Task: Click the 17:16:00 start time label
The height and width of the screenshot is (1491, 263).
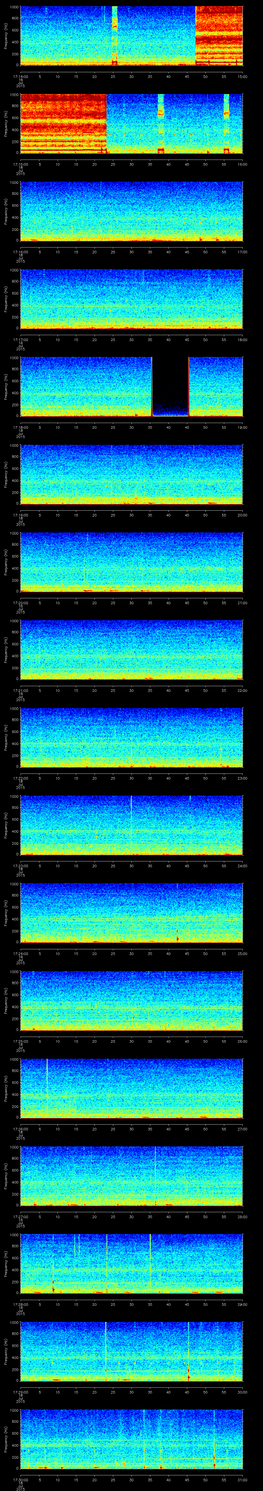Action: 20,252
